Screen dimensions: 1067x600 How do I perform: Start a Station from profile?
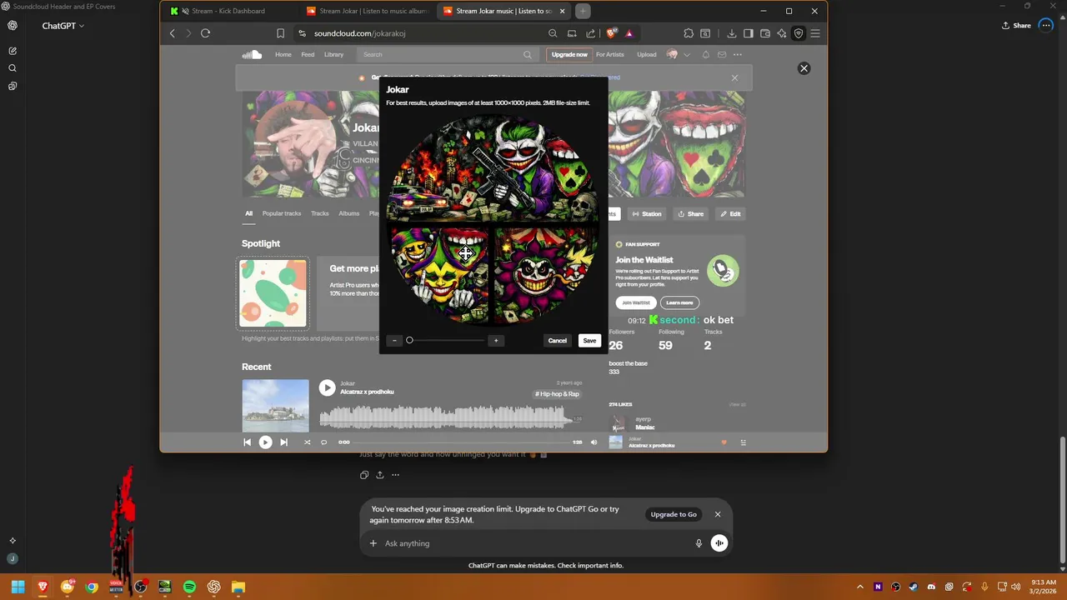tap(647, 213)
